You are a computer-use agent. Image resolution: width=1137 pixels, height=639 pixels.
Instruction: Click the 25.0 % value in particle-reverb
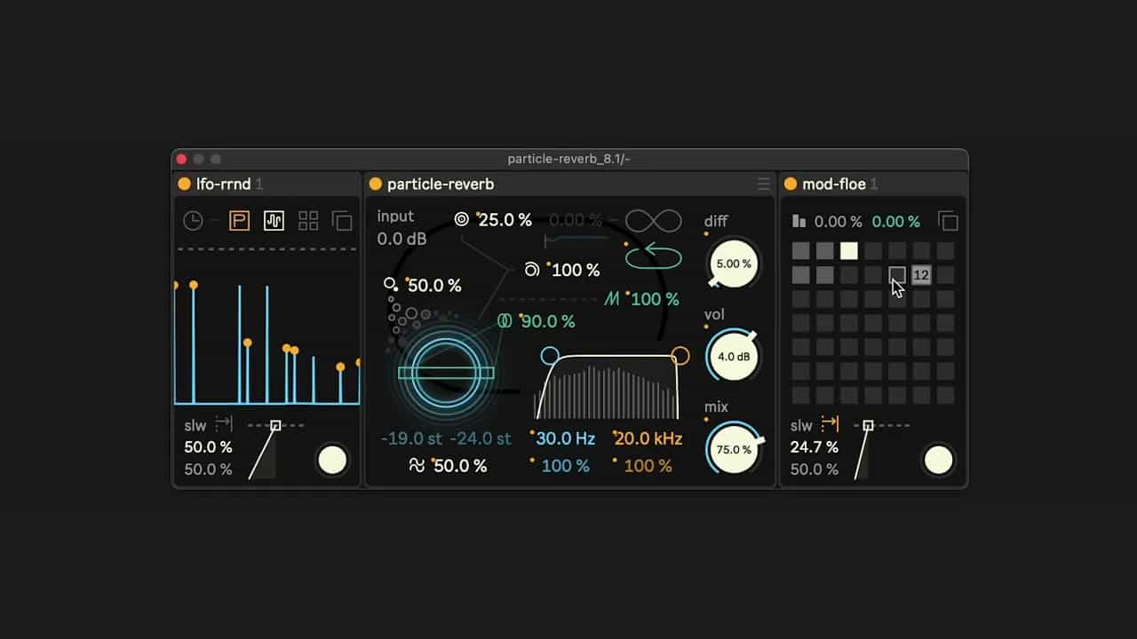(505, 219)
